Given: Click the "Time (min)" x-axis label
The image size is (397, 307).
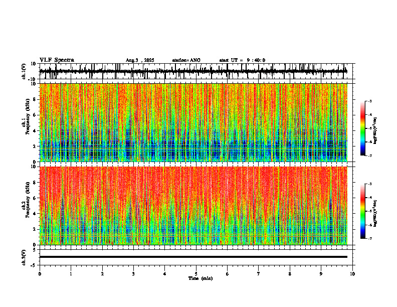Looking at the screenshot, I should click(x=201, y=278).
